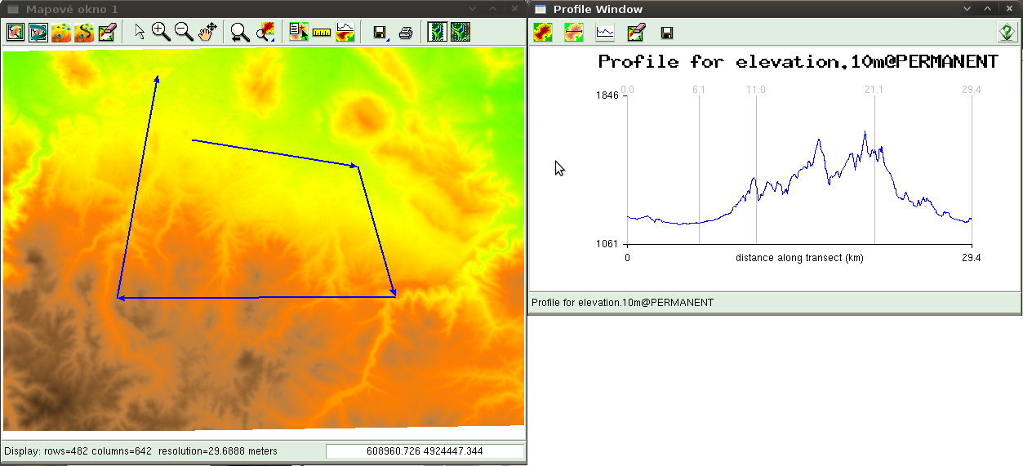This screenshot has width=1023, height=466.
Task: Open the window menu icon of Profile Window
Action: click(540, 9)
